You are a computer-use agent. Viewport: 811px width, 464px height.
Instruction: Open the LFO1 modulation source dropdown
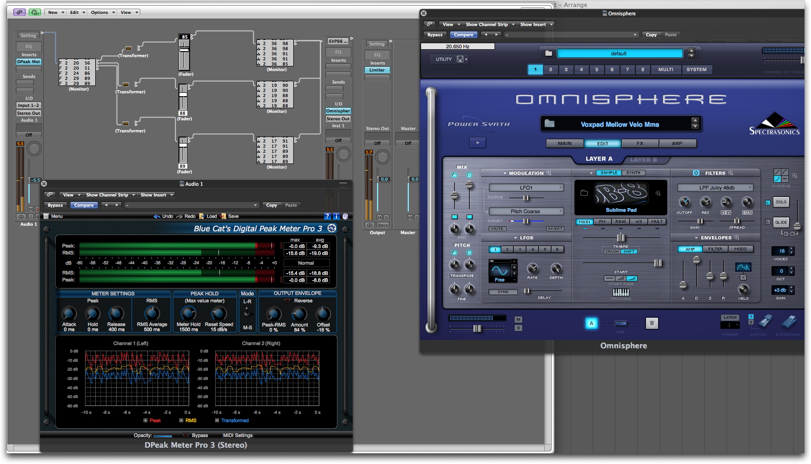coord(526,188)
